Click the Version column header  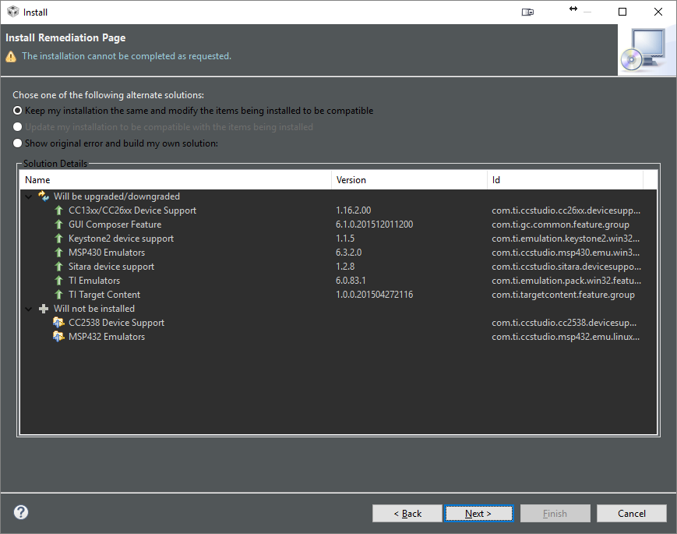point(351,179)
